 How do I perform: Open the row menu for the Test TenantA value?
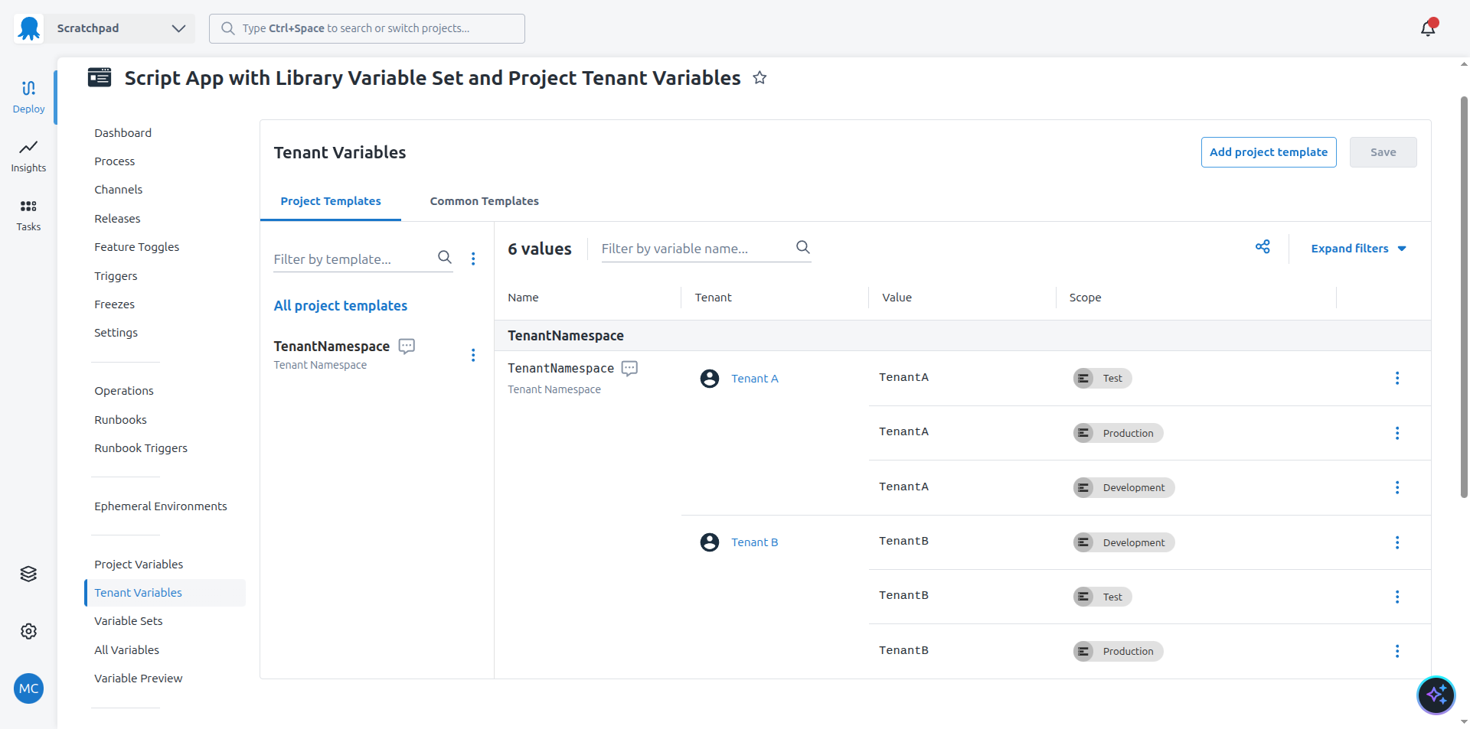(1398, 378)
